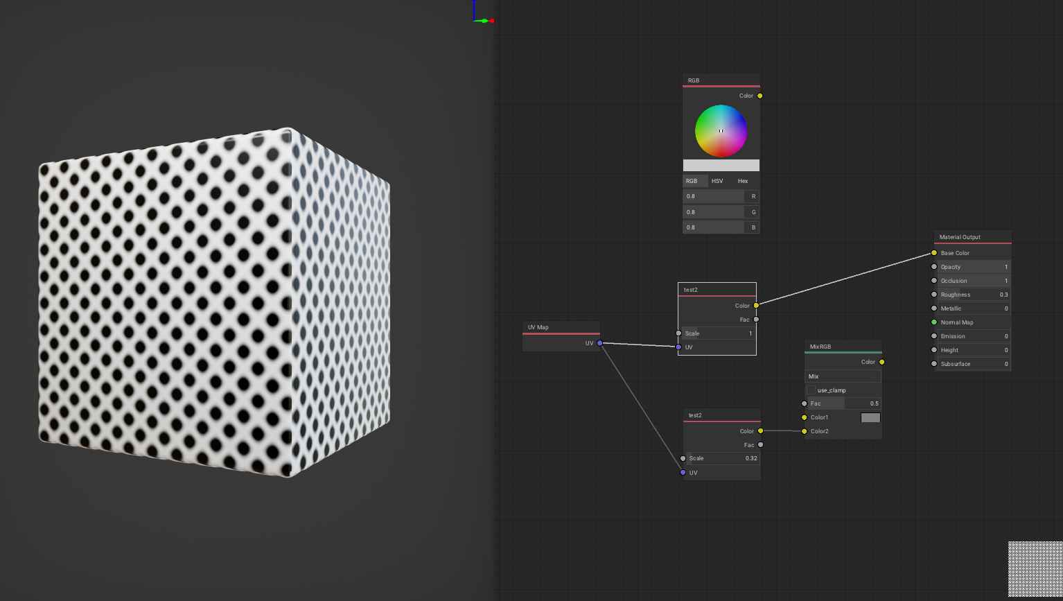Viewport: 1063px width, 601px height.
Task: Click the gray Color1 swatch on MixRGB
Action: tap(870, 417)
